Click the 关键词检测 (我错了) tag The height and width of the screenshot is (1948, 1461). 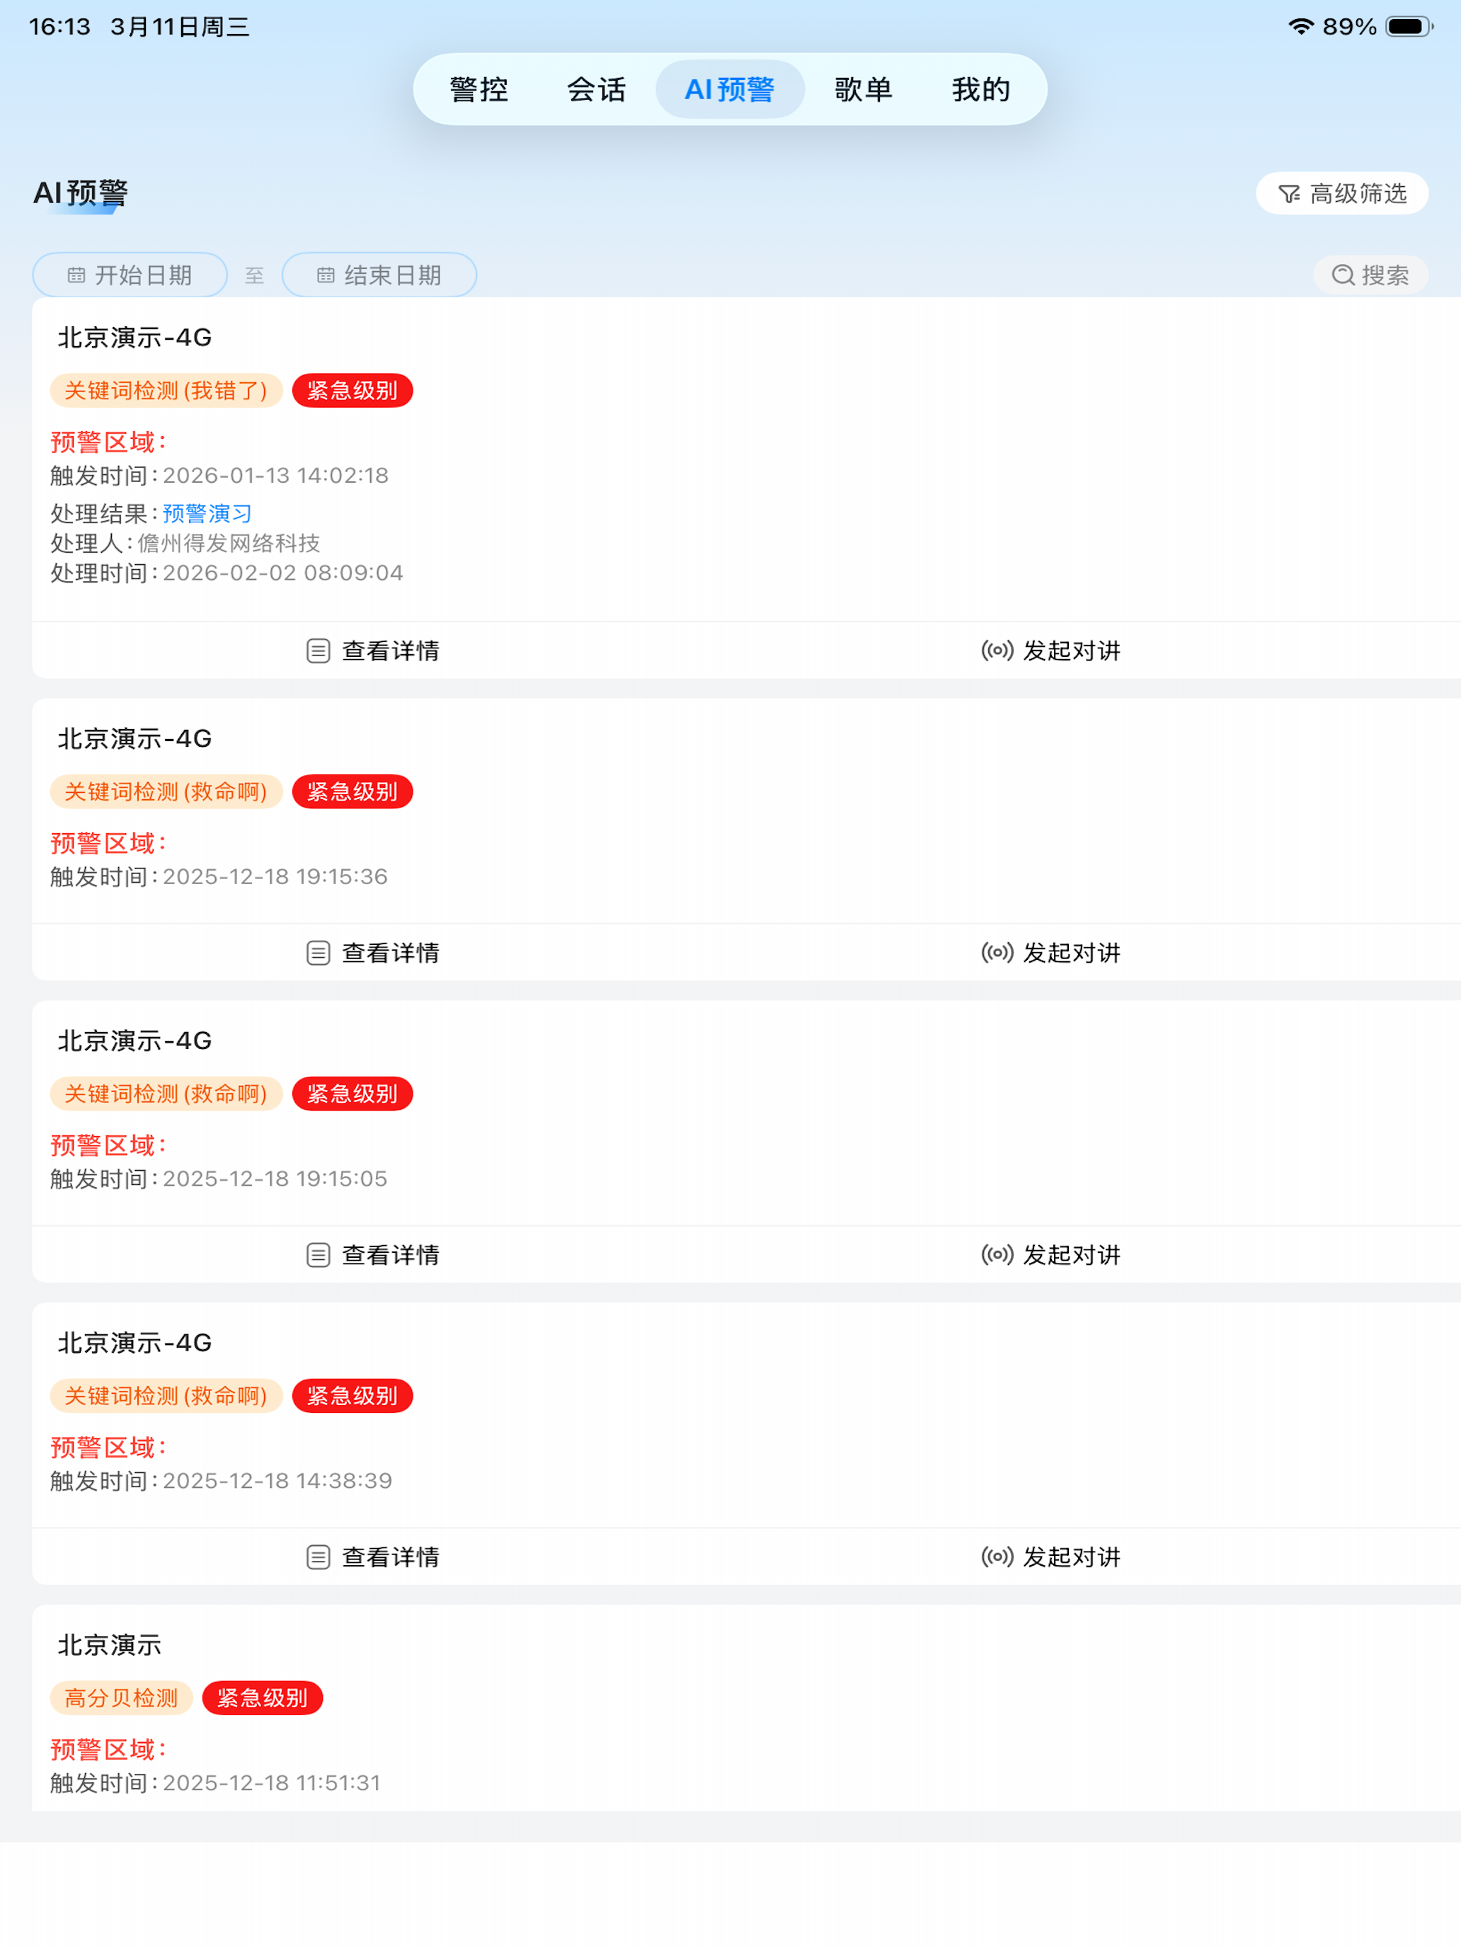166,390
